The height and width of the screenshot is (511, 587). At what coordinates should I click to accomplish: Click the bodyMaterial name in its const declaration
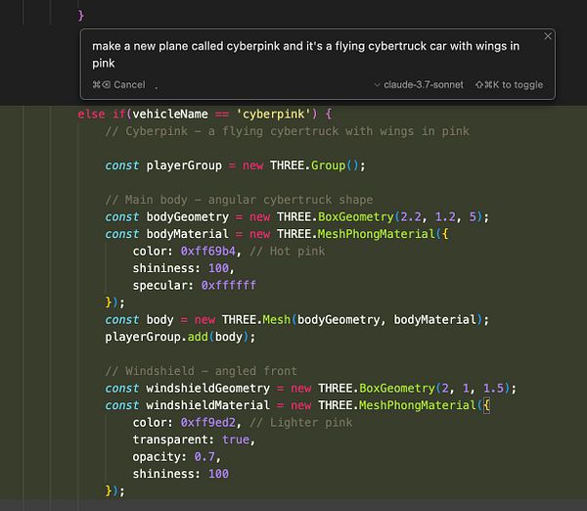(x=187, y=234)
